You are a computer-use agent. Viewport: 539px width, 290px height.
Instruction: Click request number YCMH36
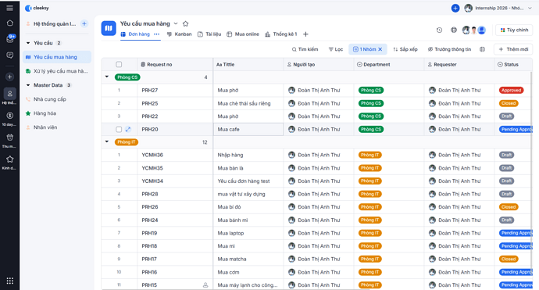152,155
